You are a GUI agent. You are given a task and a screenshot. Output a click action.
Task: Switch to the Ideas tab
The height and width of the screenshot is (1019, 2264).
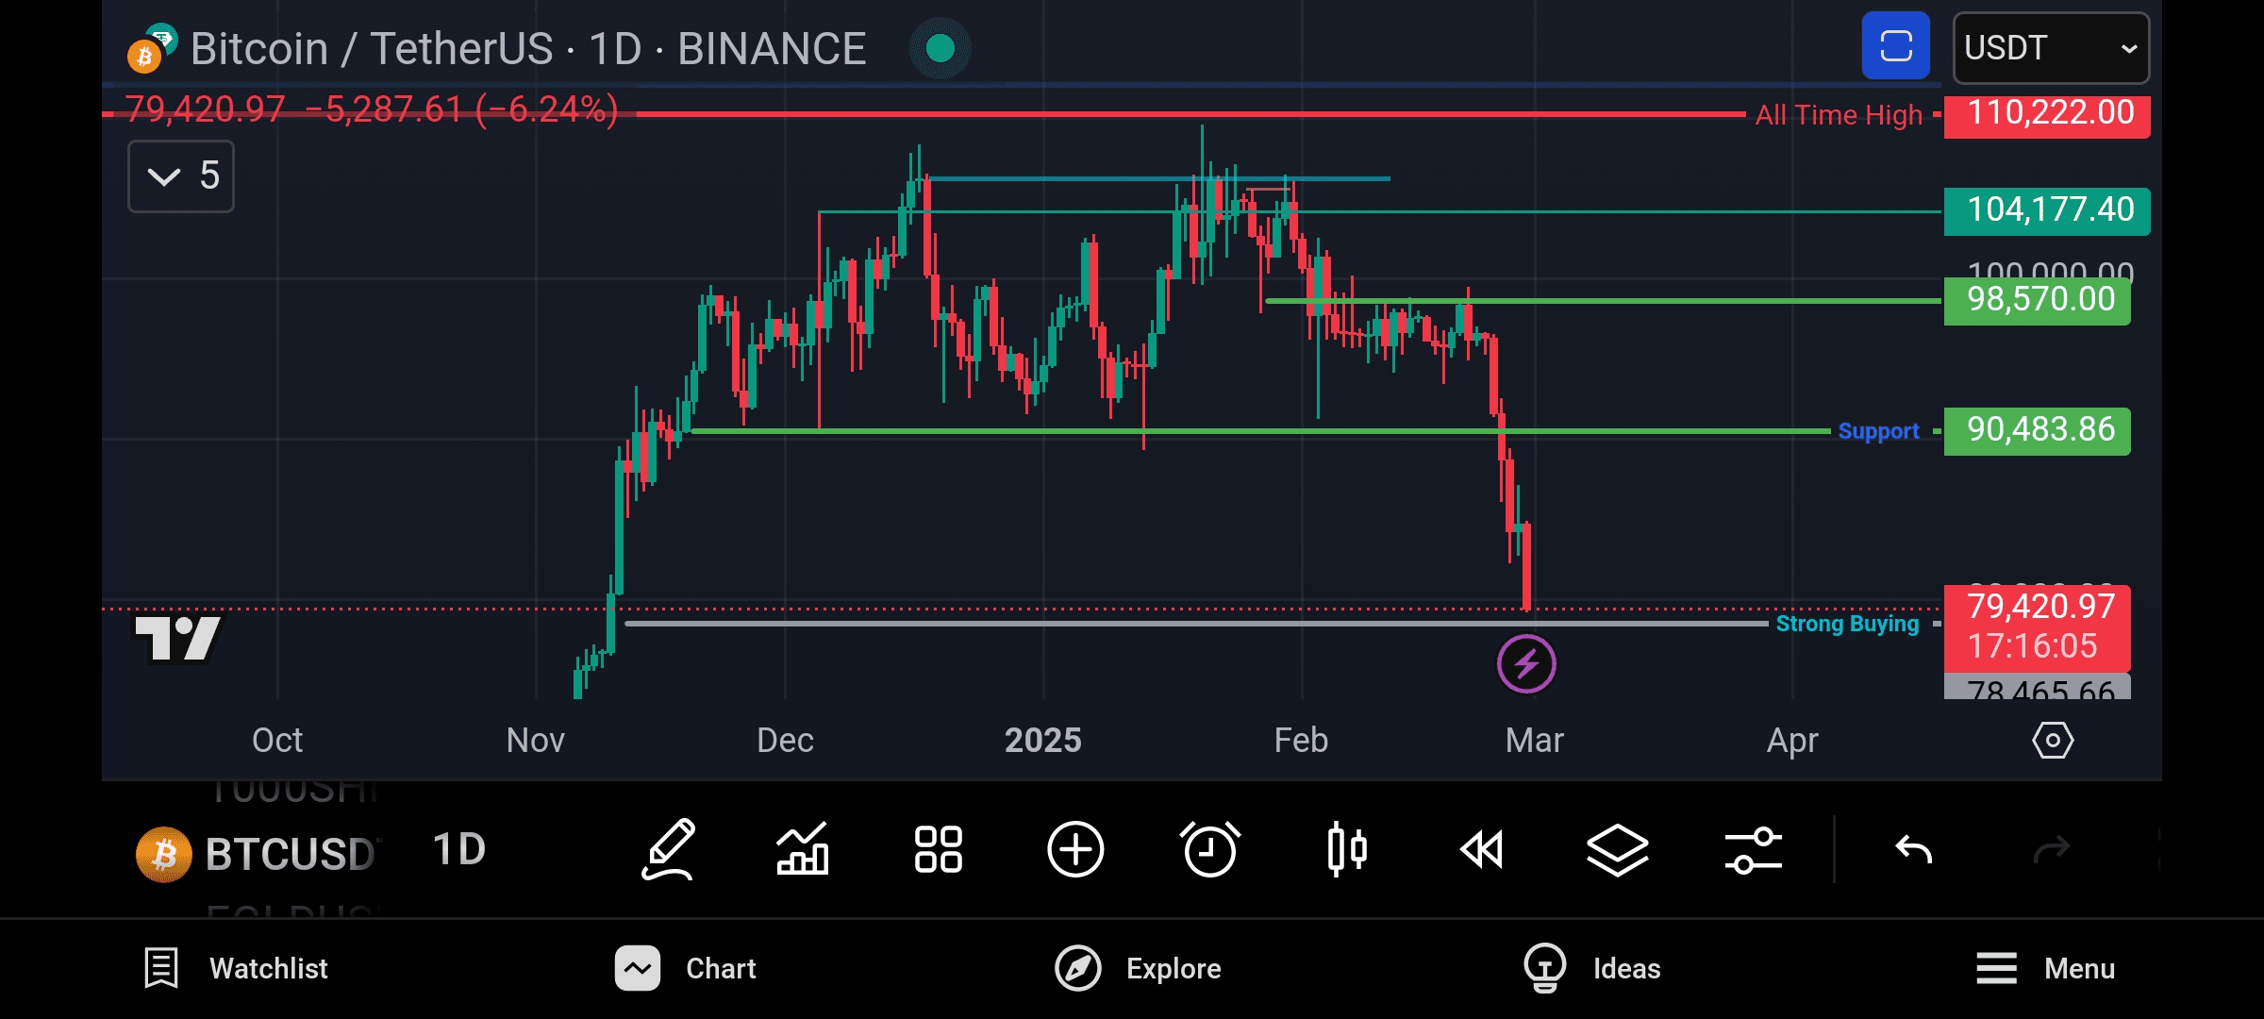(x=1593, y=968)
